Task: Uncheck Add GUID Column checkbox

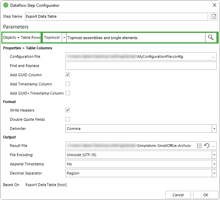Action: (x=68, y=75)
